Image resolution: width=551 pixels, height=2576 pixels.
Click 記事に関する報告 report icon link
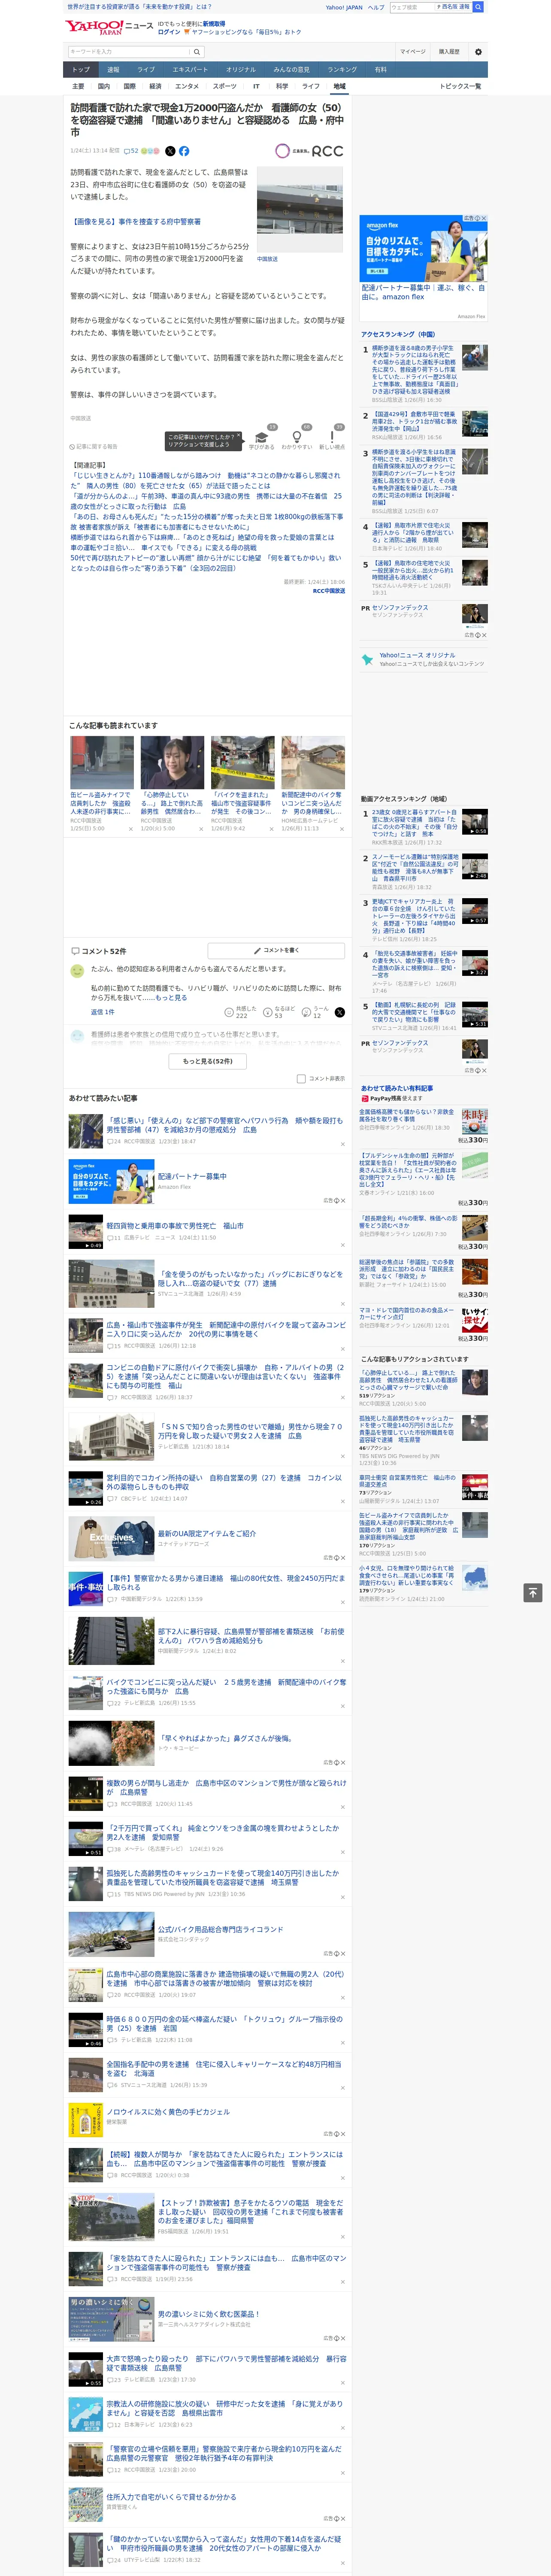pyautogui.click(x=93, y=446)
